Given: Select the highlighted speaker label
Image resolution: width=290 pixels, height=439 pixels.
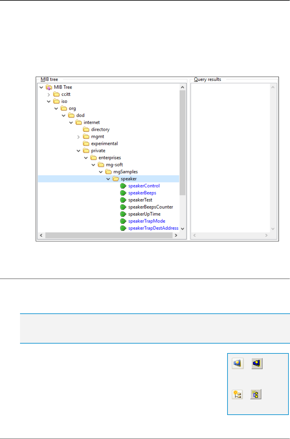Looking at the screenshot, I should click(x=129, y=179).
